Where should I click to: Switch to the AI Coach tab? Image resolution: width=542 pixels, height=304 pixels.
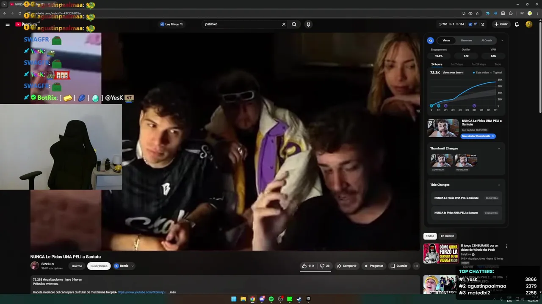(487, 41)
